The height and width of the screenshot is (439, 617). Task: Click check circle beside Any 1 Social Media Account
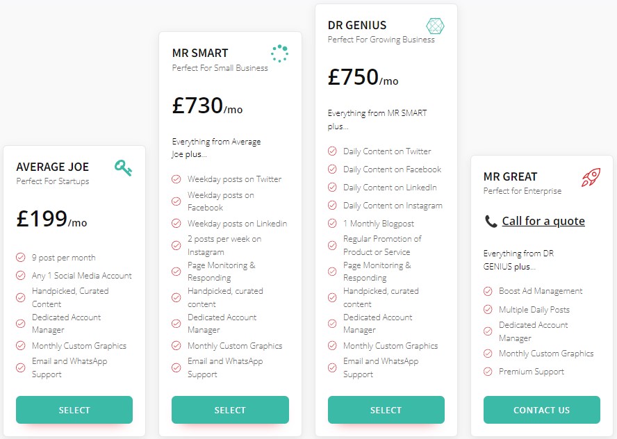[21, 276]
